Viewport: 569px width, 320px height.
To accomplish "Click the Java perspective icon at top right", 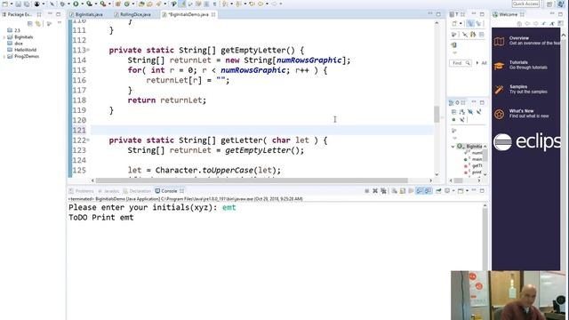I will (561, 4).
